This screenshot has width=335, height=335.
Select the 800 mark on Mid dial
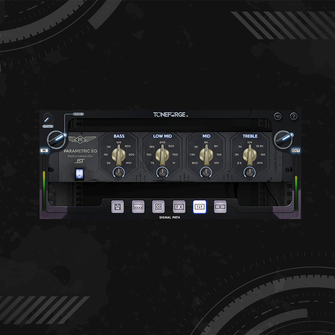(195, 163)
